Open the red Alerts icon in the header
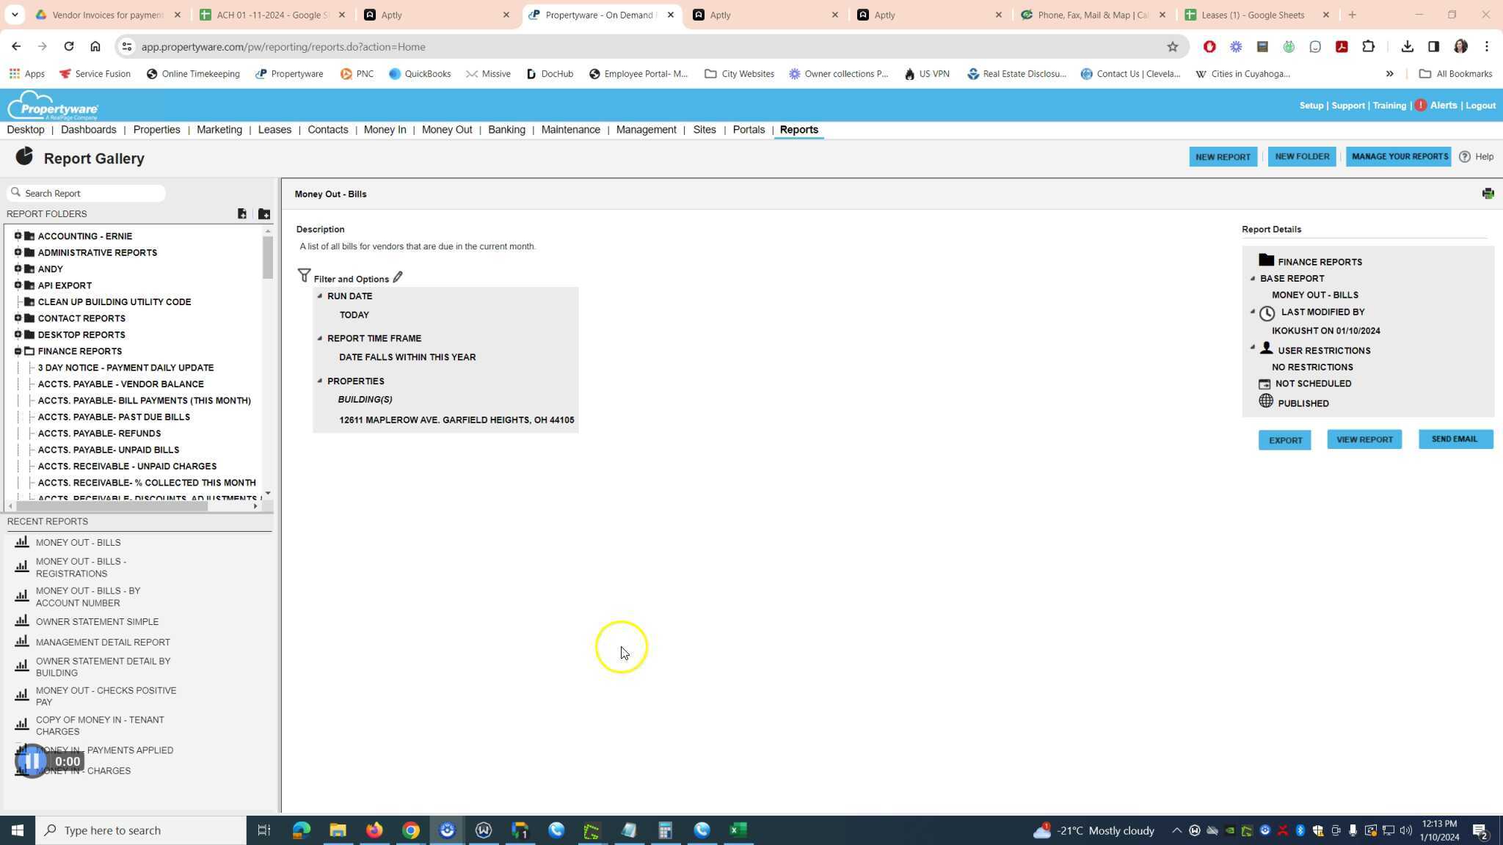1503x845 pixels. 1422,105
